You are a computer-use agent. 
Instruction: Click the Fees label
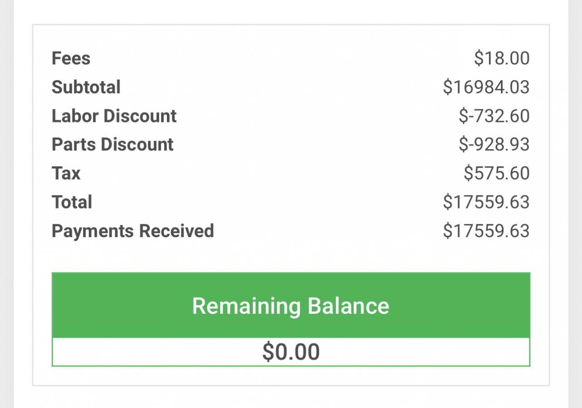[x=71, y=58]
